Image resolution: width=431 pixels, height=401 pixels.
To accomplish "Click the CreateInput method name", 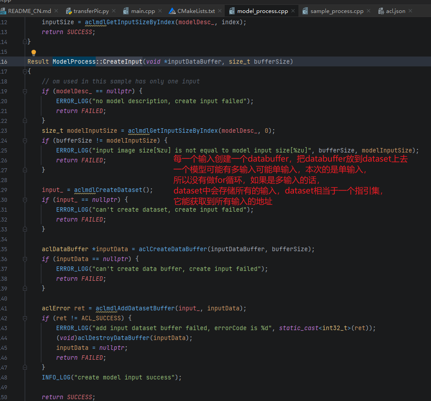I will 123,61.
